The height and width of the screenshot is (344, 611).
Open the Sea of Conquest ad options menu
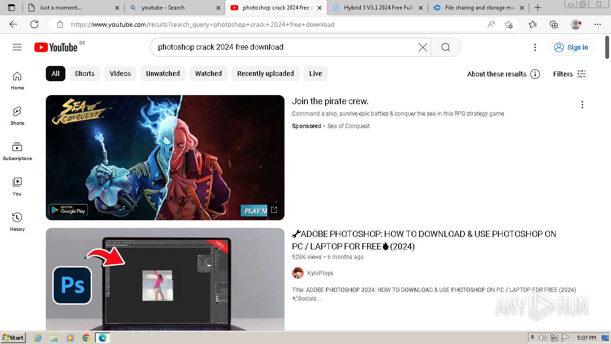(x=582, y=105)
